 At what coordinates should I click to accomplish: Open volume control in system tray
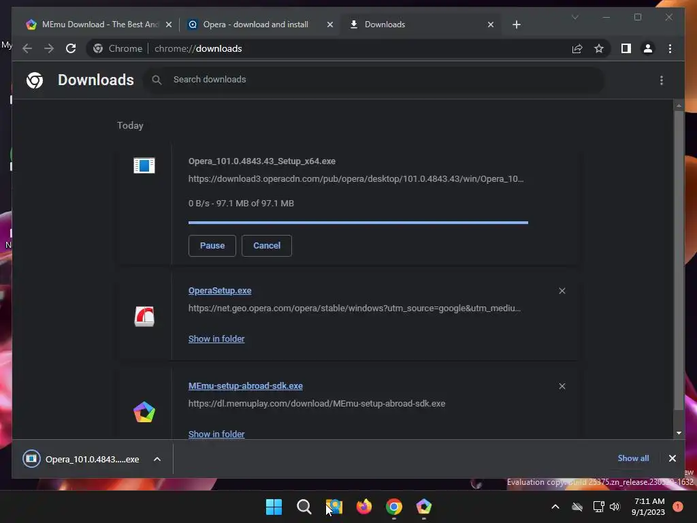(x=615, y=507)
